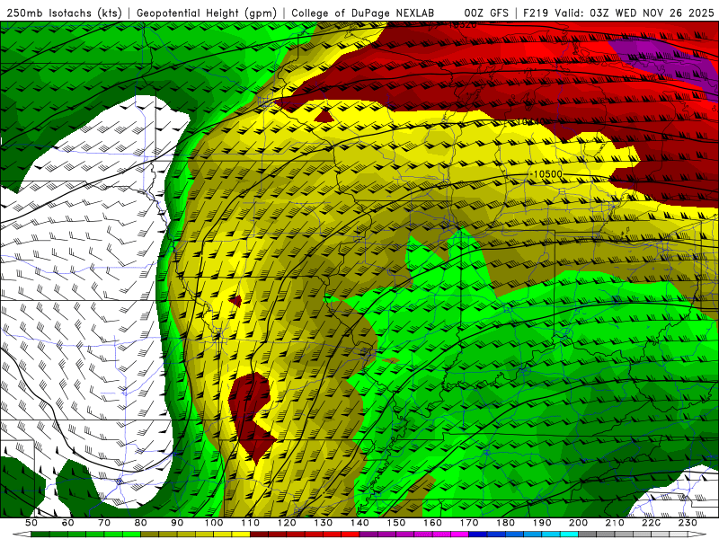Click the 140 kts value on color scale
719x539 pixels.
(x=359, y=523)
